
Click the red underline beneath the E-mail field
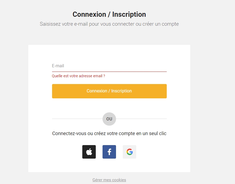pyautogui.click(x=109, y=72)
